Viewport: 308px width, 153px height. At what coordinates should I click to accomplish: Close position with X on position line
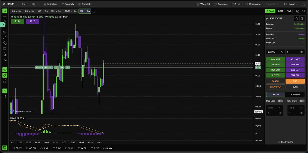point(68,67)
